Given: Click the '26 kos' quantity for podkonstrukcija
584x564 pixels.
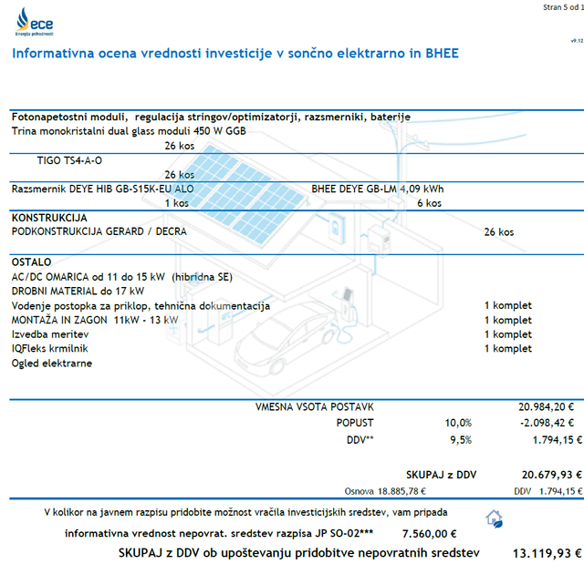Looking at the screenshot, I should pos(499,232).
